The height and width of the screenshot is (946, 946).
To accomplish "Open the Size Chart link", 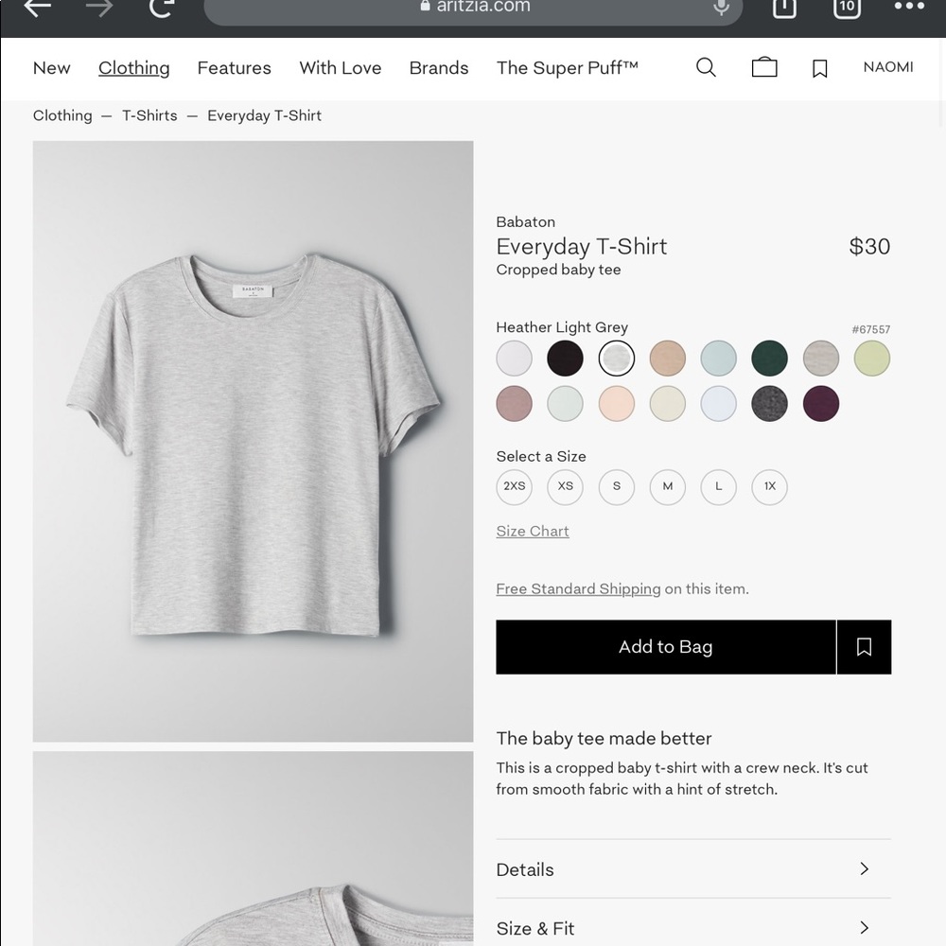I will tap(532, 531).
